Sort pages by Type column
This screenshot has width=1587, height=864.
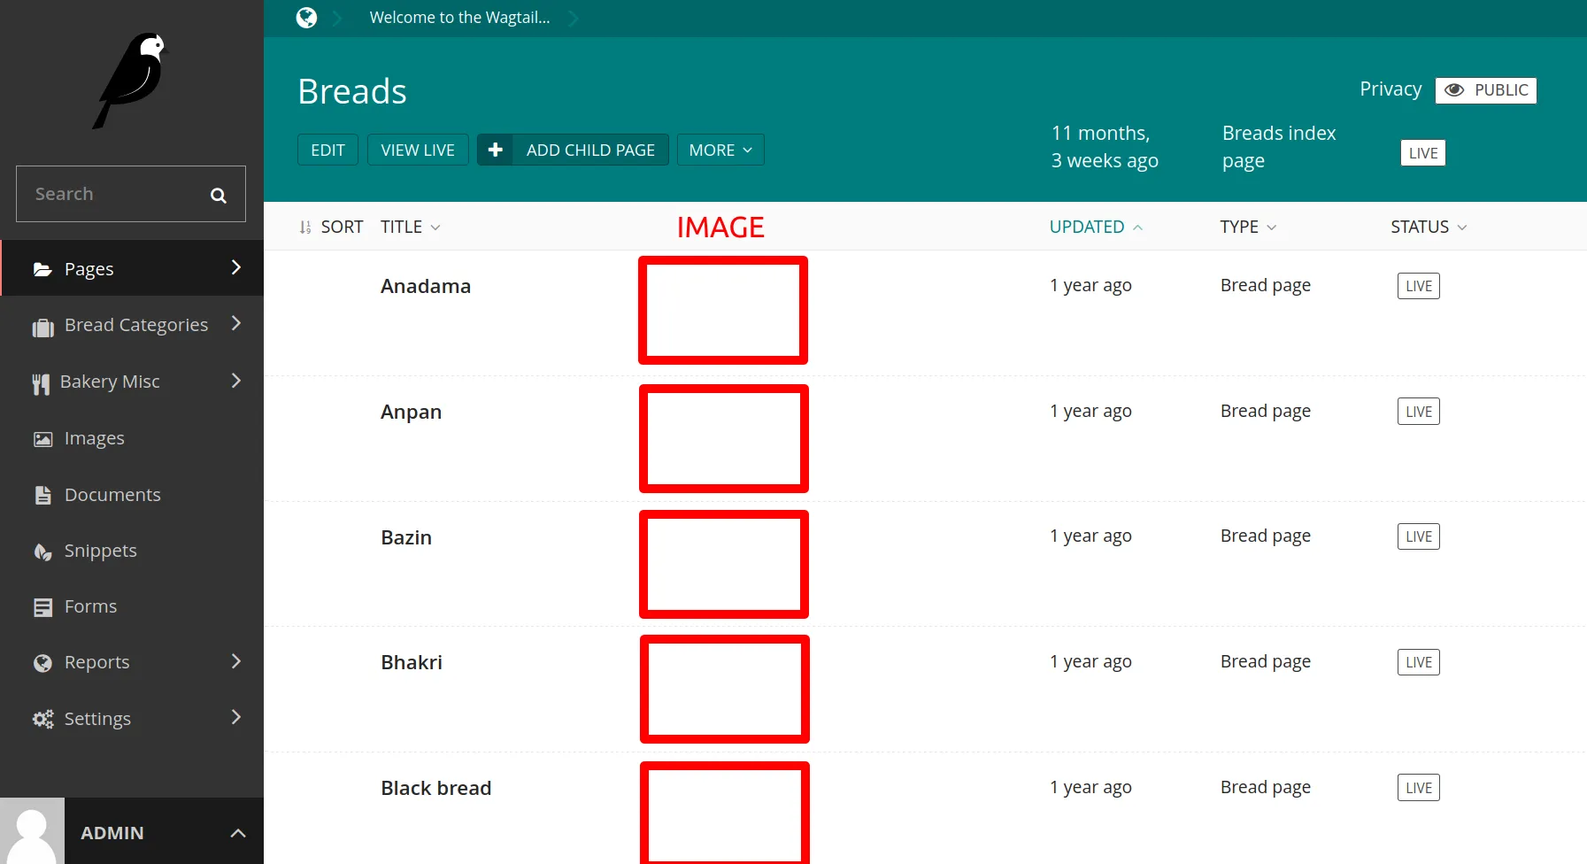click(x=1248, y=227)
